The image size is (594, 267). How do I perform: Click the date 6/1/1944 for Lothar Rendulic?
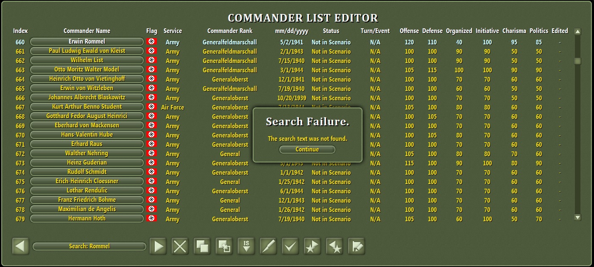click(x=291, y=191)
